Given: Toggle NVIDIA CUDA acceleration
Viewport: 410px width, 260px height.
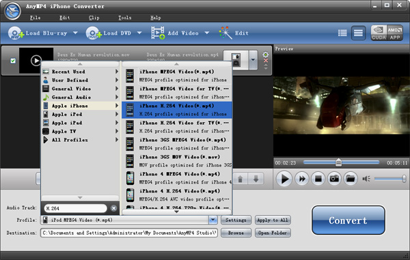Looking at the screenshot, I should click(379, 33).
